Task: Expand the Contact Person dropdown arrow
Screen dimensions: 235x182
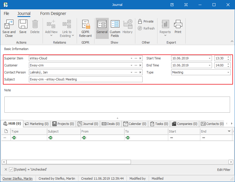Action: point(131,72)
